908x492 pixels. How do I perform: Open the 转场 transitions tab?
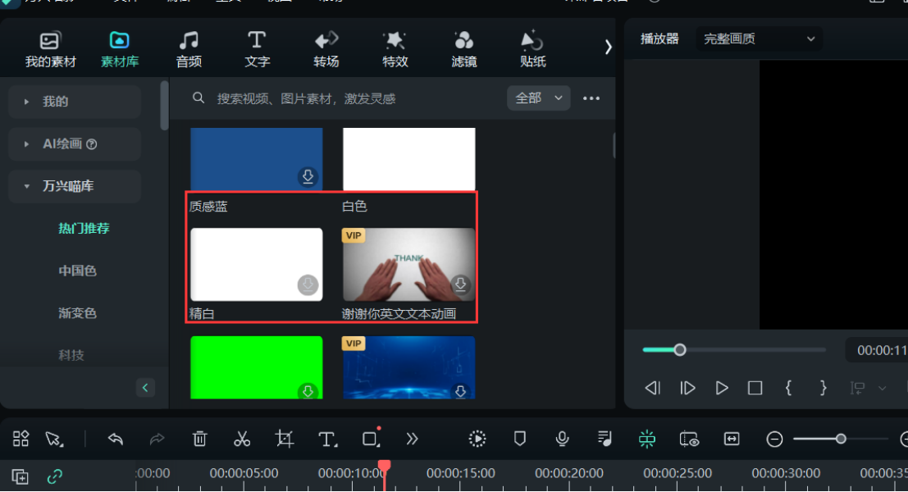(326, 49)
